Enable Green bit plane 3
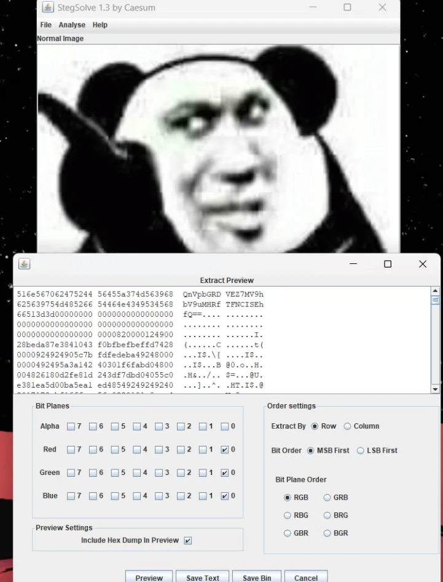This screenshot has width=443, height=582. 159,473
